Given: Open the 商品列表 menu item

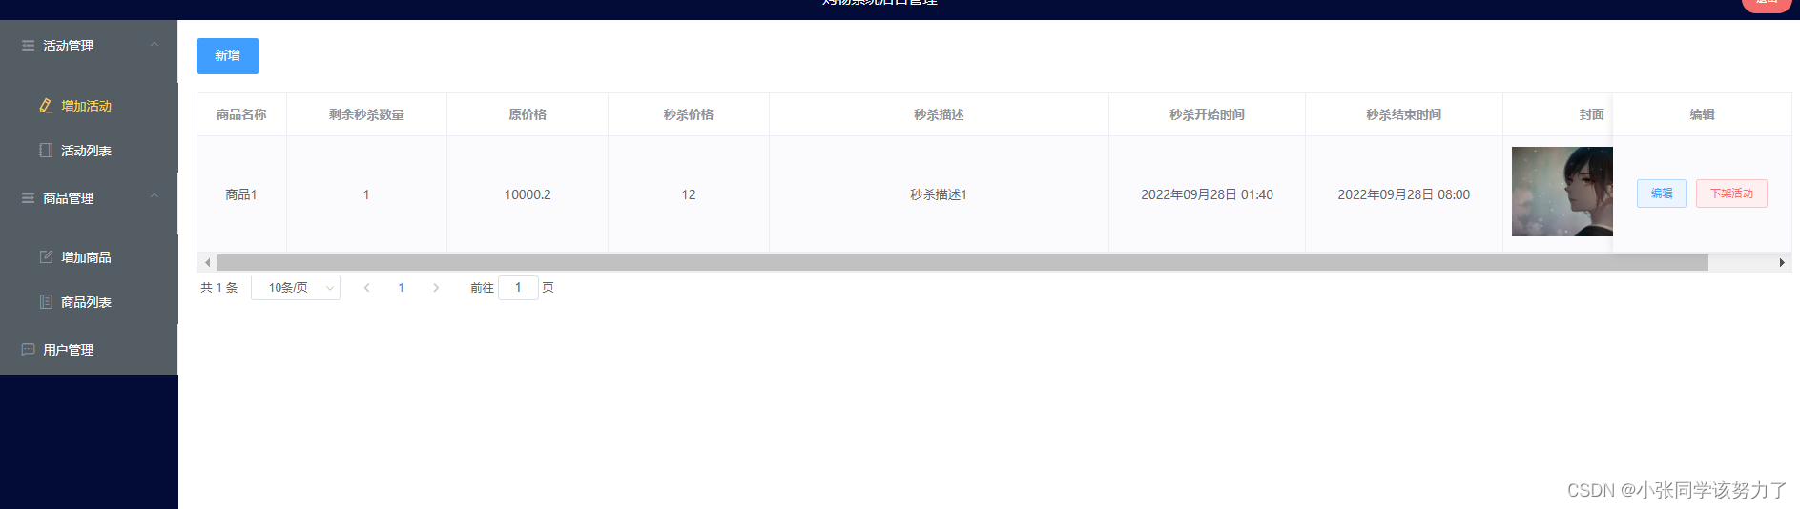Looking at the screenshot, I should point(89,302).
